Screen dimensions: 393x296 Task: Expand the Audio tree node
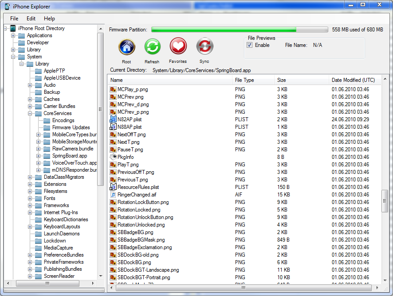tap(30, 85)
